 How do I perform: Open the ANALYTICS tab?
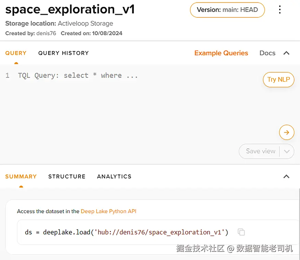114,176
